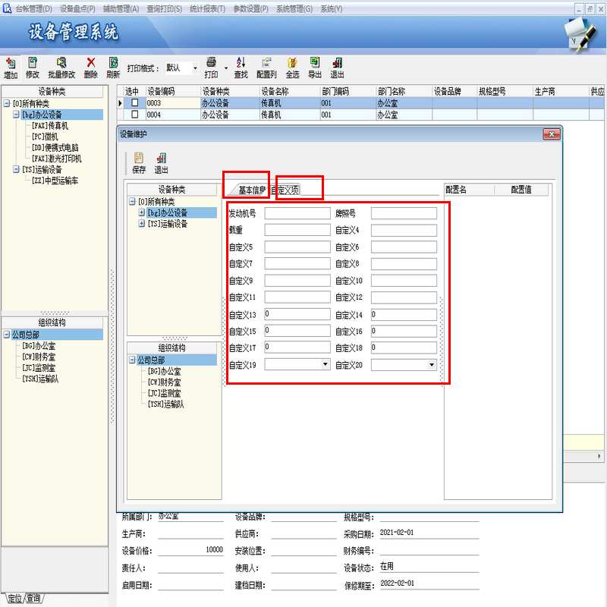The width and height of the screenshot is (607, 607).
Task: Click the 牌照号 input field
Action: click(404, 213)
